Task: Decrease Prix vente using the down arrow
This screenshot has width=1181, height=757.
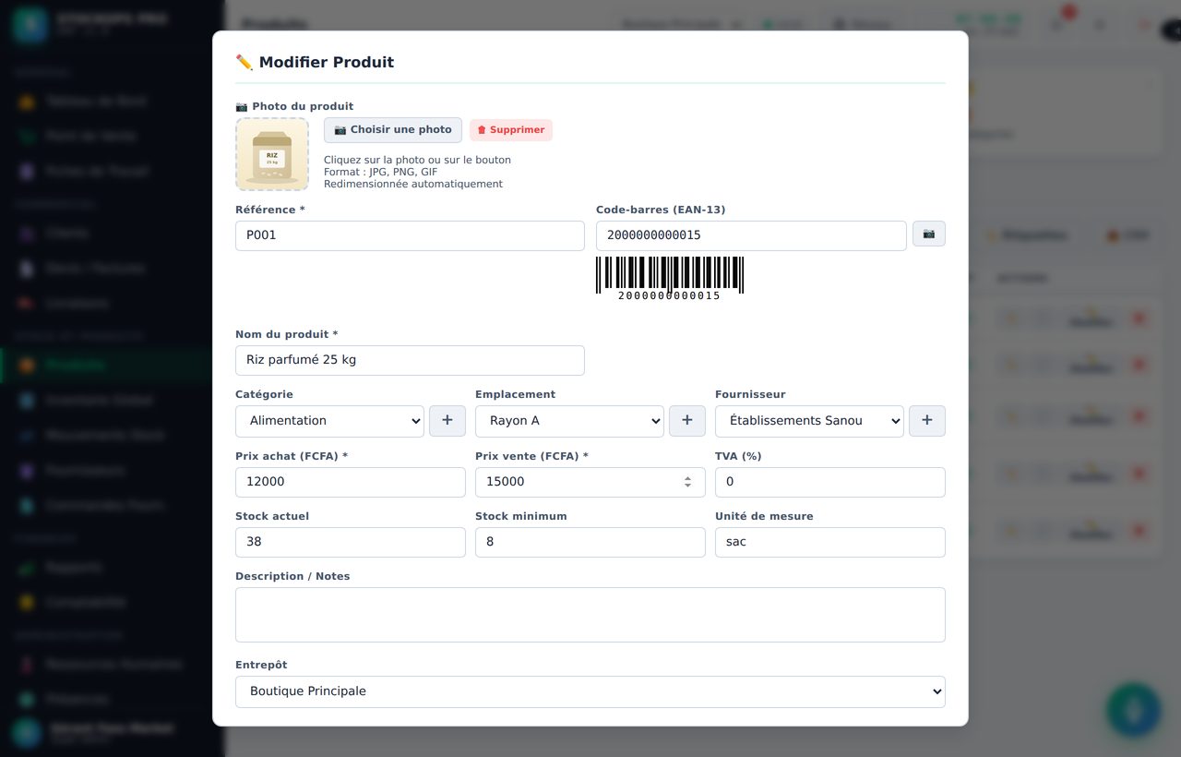Action: pyautogui.click(x=687, y=487)
